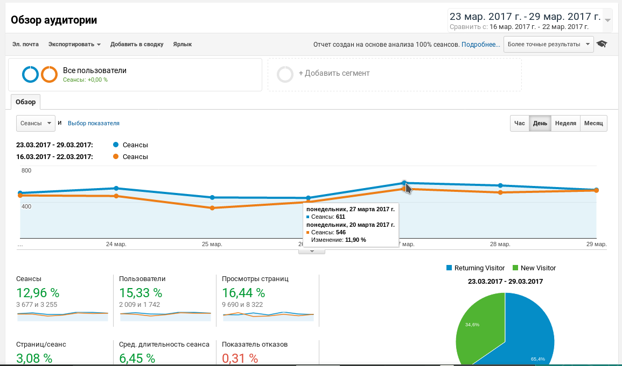Click Добавить в сводку
Image resolution: width=622 pixels, height=366 pixels.
pyautogui.click(x=137, y=44)
